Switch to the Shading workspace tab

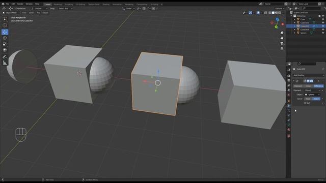click(x=106, y=5)
